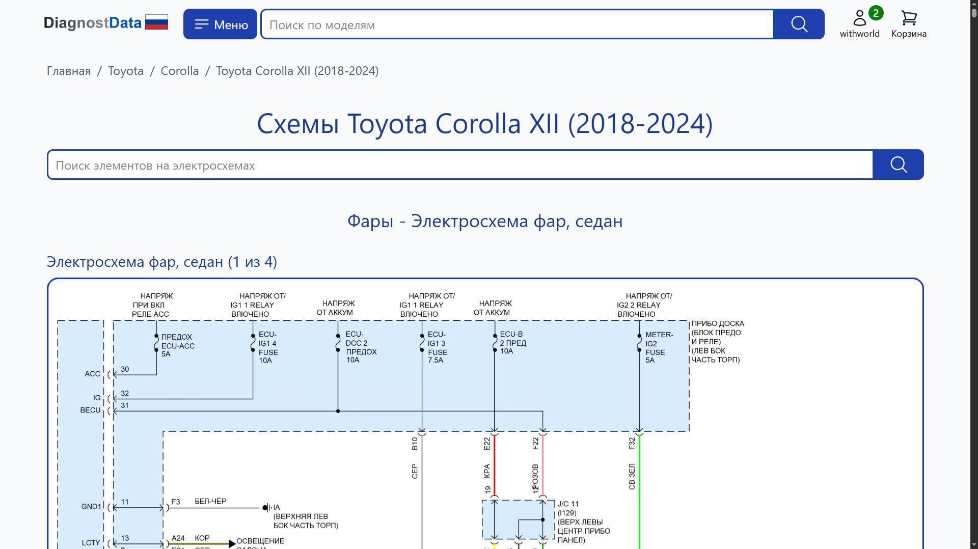Viewport: 978px width, 549px height.
Task: Click the F3 connector label
Action: 176,502
